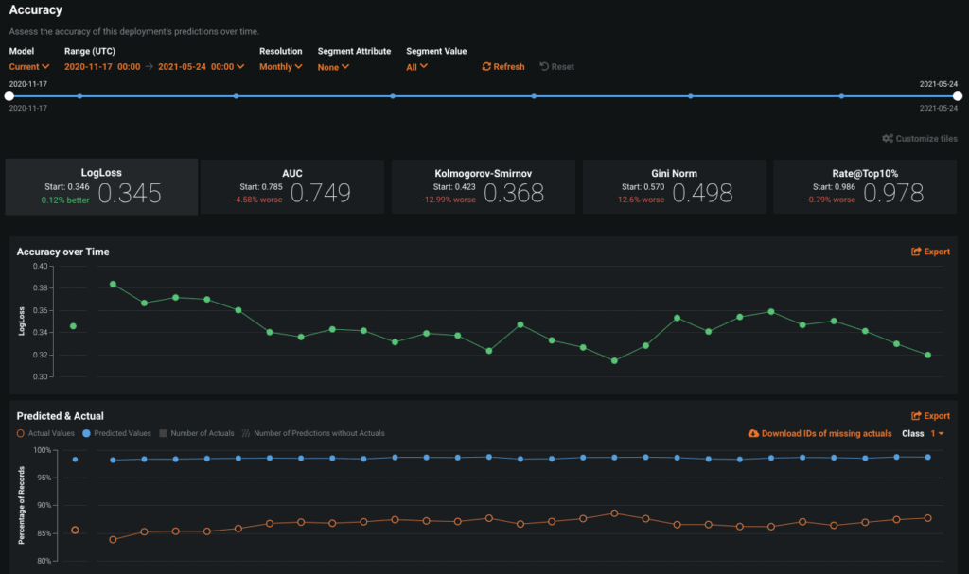The width and height of the screenshot is (969, 574).
Task: Click the lowest LogLoss point on the green line
Action: click(x=614, y=361)
